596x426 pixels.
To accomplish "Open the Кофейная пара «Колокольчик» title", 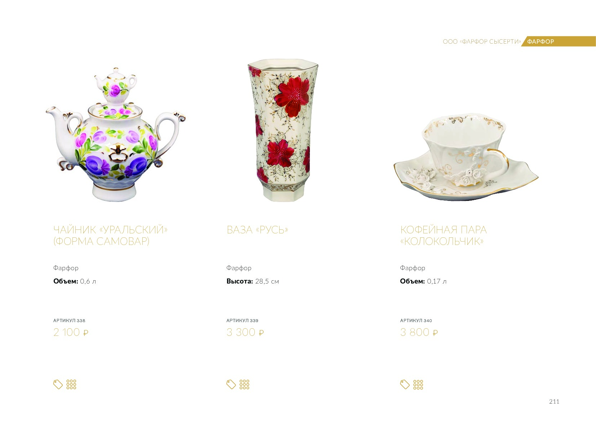I will point(443,235).
